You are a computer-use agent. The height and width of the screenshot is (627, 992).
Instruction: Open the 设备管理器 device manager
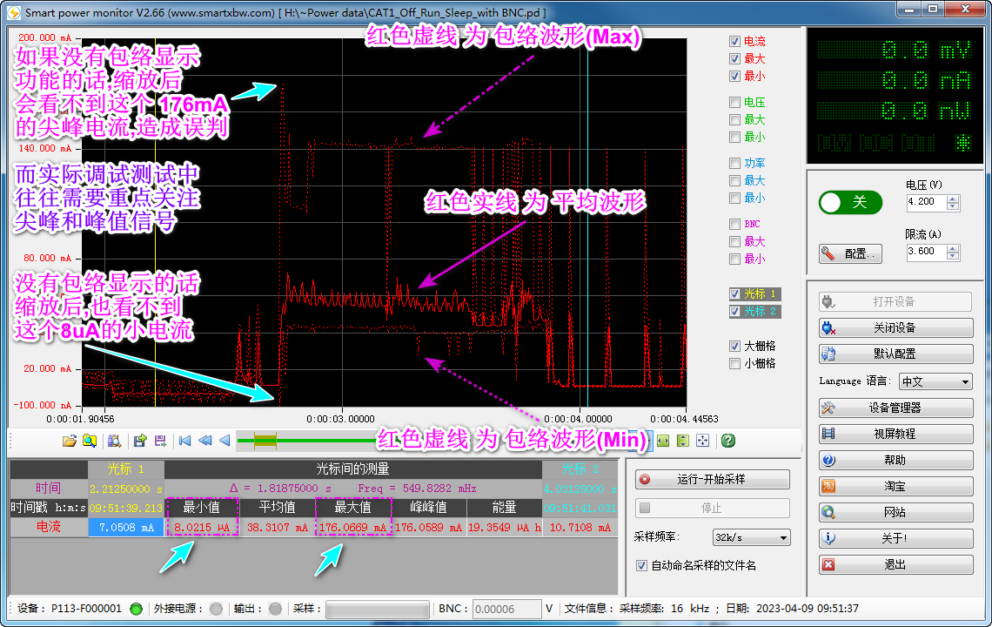pyautogui.click(x=895, y=408)
